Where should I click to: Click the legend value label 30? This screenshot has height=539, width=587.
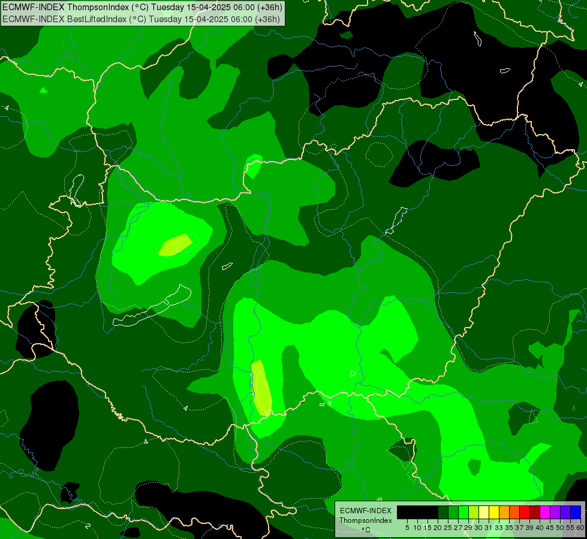click(478, 528)
